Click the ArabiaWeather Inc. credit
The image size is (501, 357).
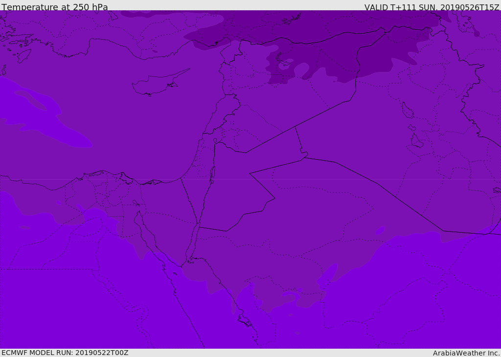click(x=466, y=353)
